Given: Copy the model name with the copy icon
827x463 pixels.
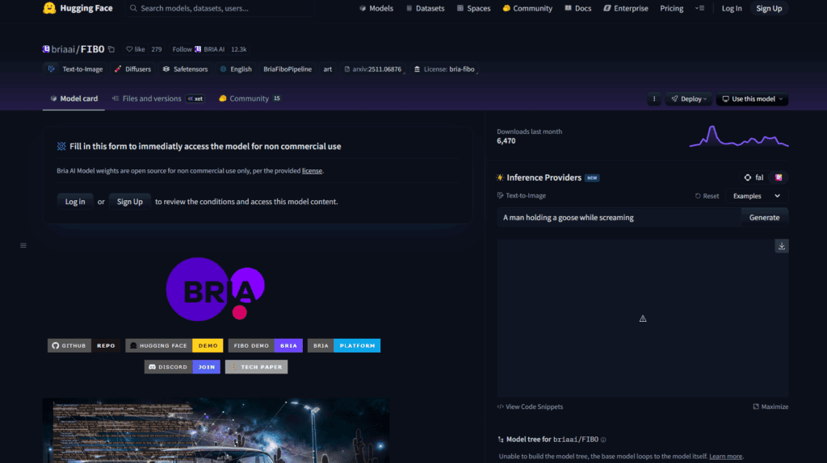Looking at the screenshot, I should 111,49.
